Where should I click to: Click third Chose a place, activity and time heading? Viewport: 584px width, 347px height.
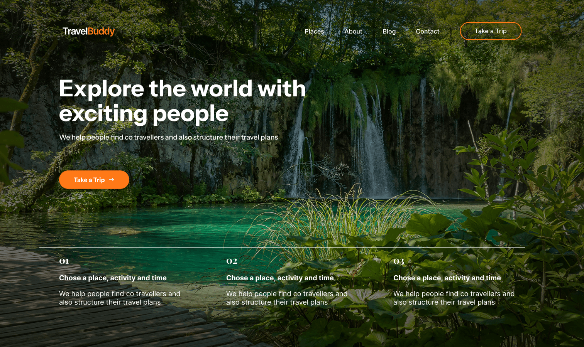click(447, 278)
